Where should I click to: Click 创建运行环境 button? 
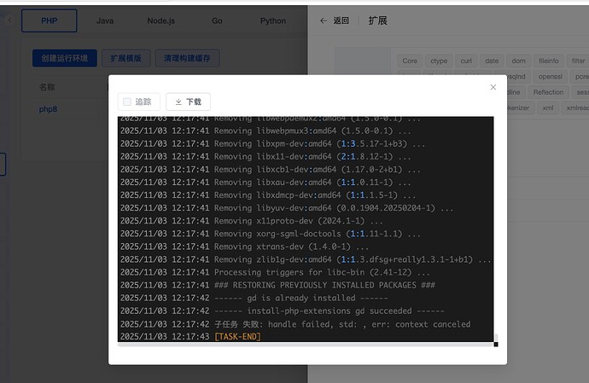click(65, 58)
